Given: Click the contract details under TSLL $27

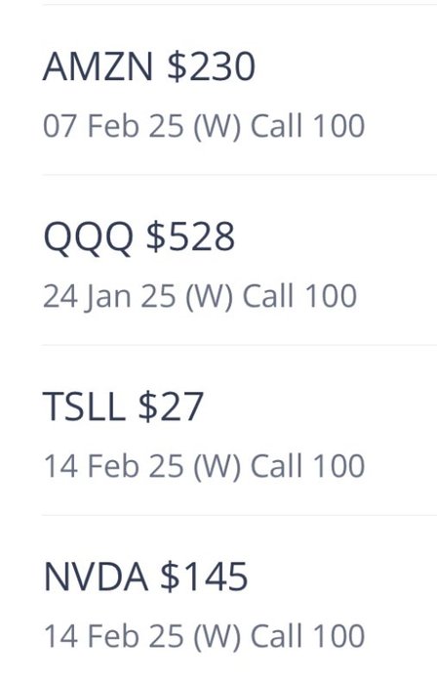Looking at the screenshot, I should pos(204,467).
